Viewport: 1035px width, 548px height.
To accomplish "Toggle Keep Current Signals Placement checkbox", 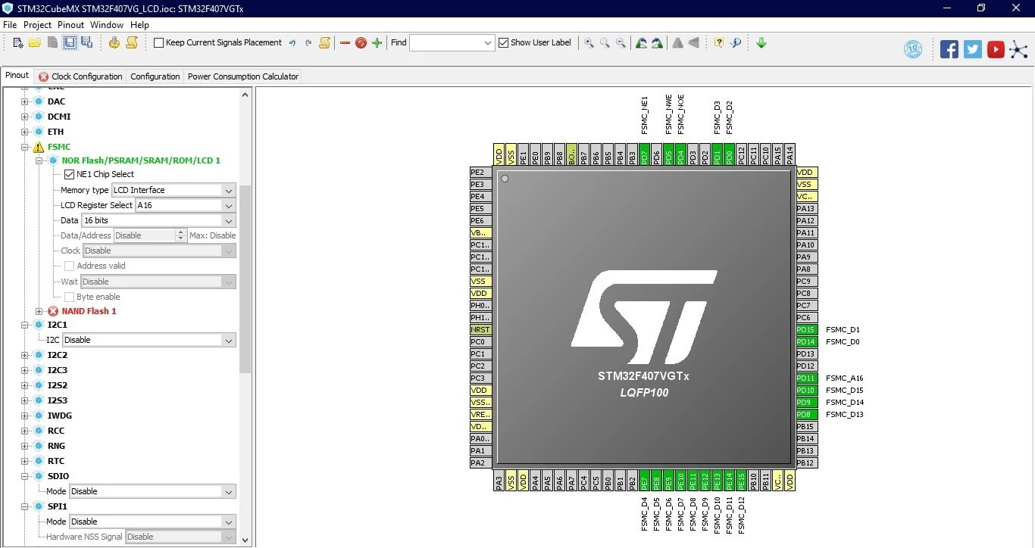I will click(x=158, y=42).
